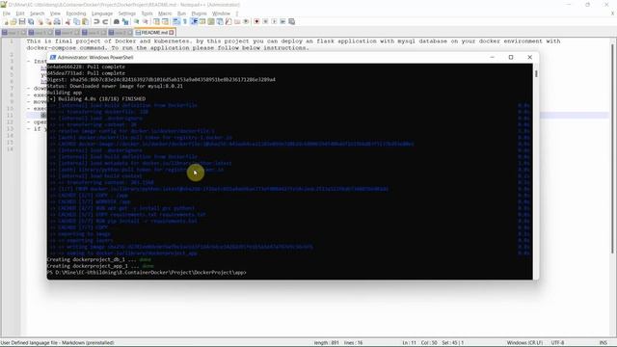This screenshot has height=347, width=617.
Task: Click the PowerShell prompt line
Action: pos(147,272)
